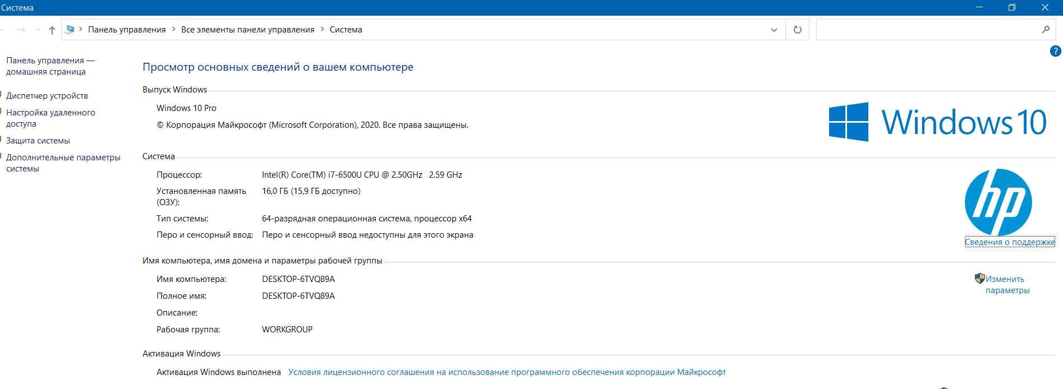Select WORKGROUP text
The image size is (1063, 389).
pyautogui.click(x=287, y=330)
